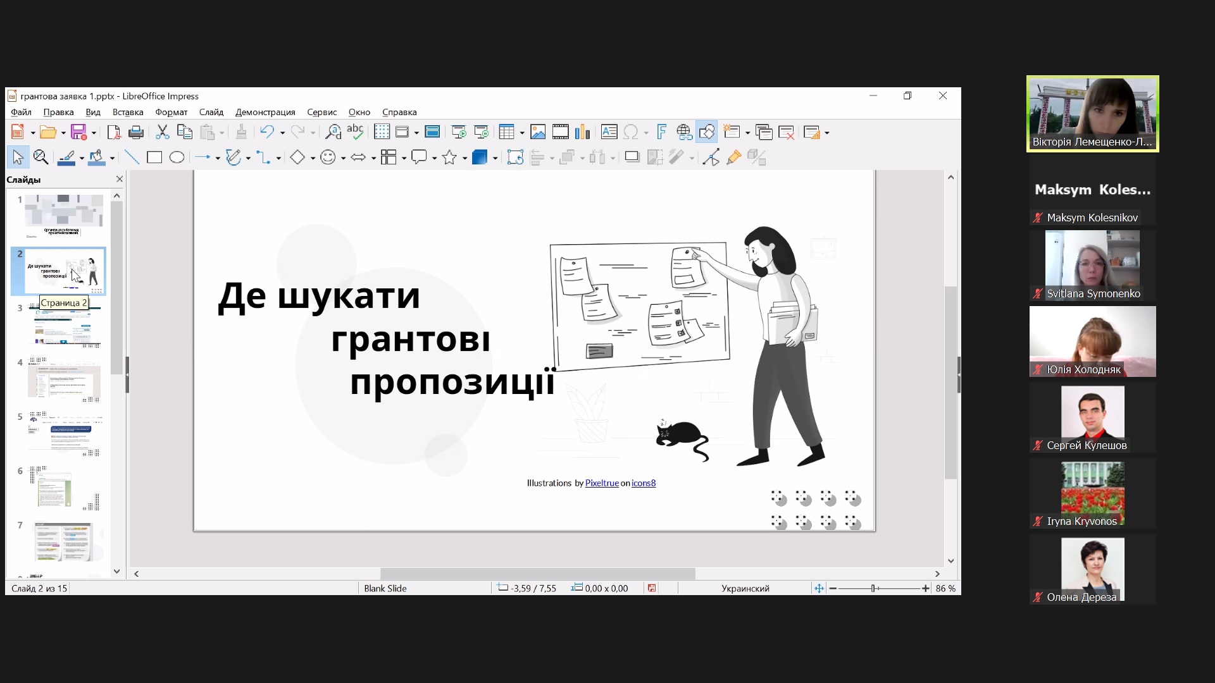Screen dimensions: 1215x683
Task: Click Start from First Slide icon
Action: pos(459,132)
